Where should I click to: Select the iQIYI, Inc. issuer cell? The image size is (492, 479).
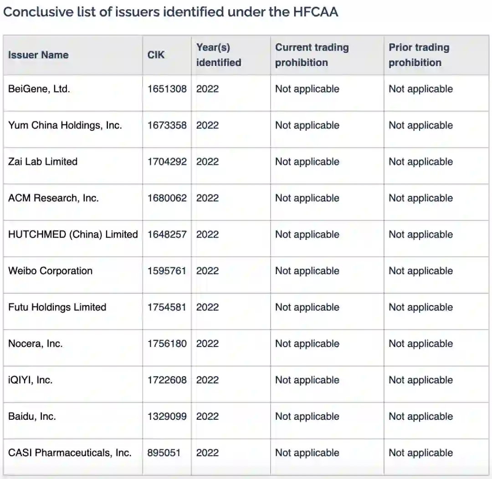point(31,380)
